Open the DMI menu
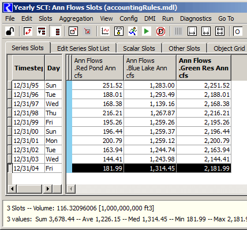The image size is (247, 230). (150, 18)
